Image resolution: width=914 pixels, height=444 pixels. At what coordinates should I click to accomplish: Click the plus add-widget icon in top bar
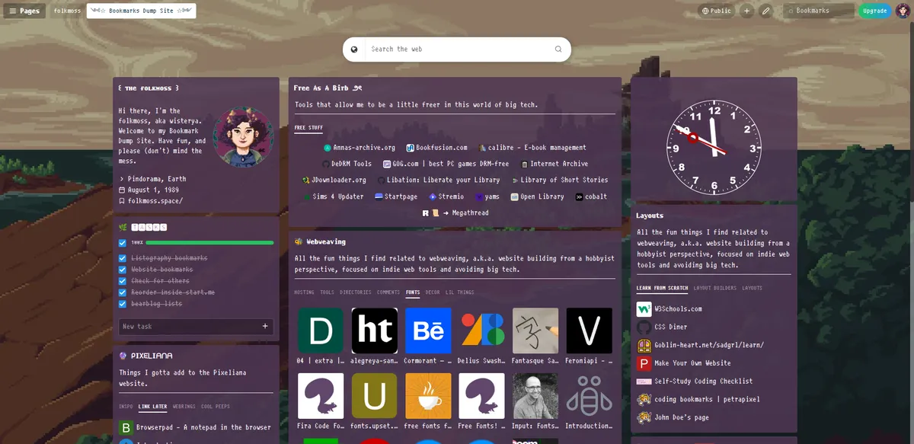[x=746, y=11]
